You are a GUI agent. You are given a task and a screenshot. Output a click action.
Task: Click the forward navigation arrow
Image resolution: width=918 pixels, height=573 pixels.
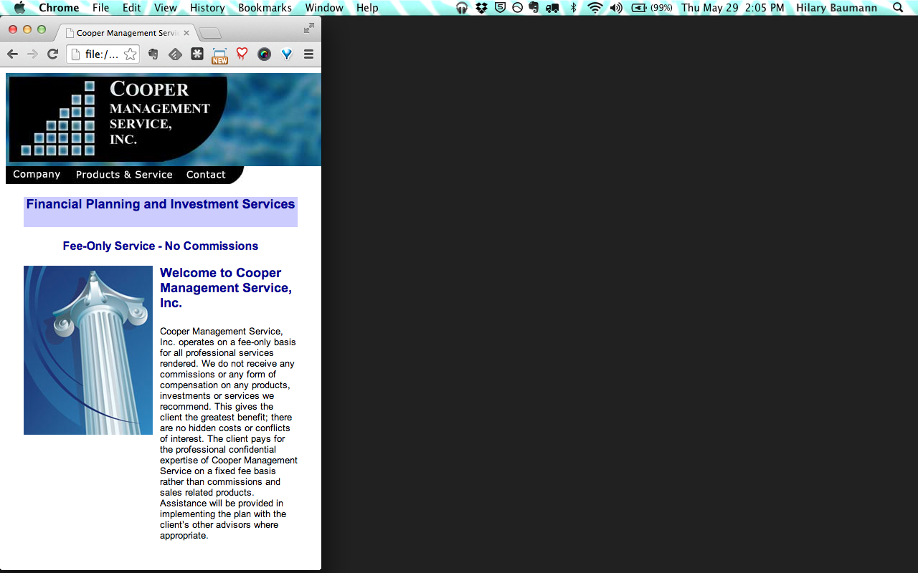32,54
